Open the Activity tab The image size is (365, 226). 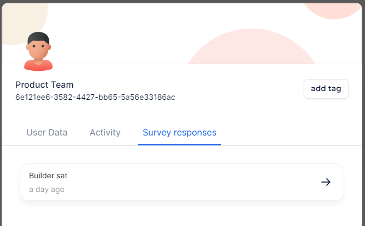105,132
